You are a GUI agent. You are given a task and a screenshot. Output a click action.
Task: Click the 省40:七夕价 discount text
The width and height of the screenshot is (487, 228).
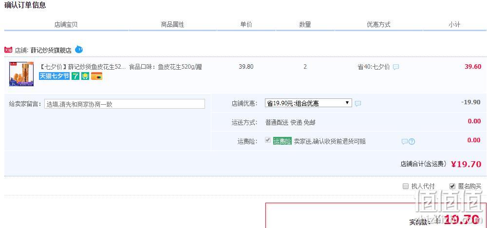tap(374, 67)
